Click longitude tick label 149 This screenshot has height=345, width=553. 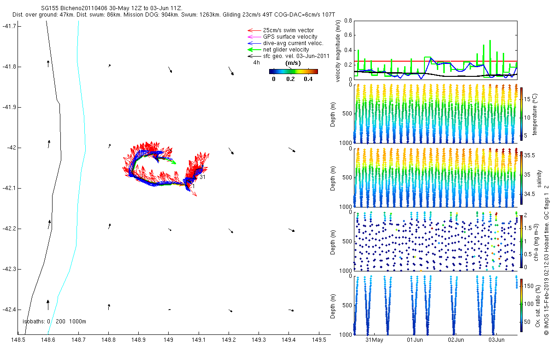168,339
